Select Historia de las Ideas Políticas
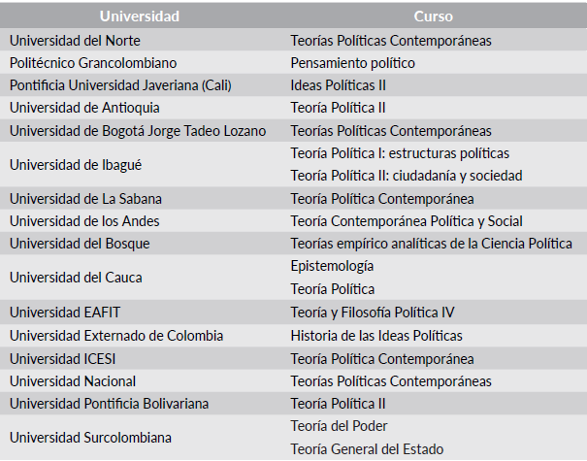 (376, 336)
